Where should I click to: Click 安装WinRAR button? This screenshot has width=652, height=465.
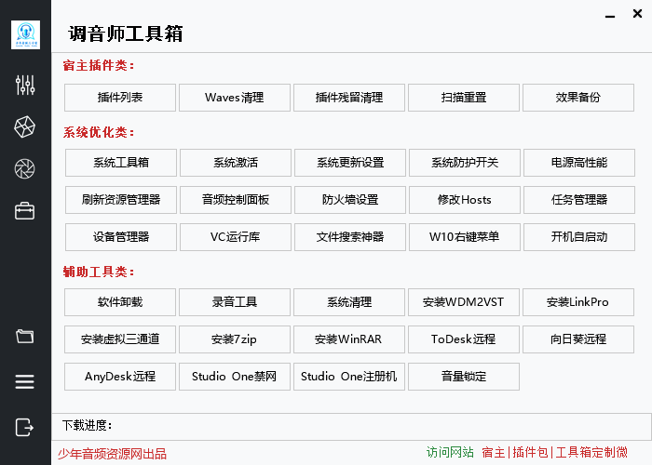pos(349,339)
